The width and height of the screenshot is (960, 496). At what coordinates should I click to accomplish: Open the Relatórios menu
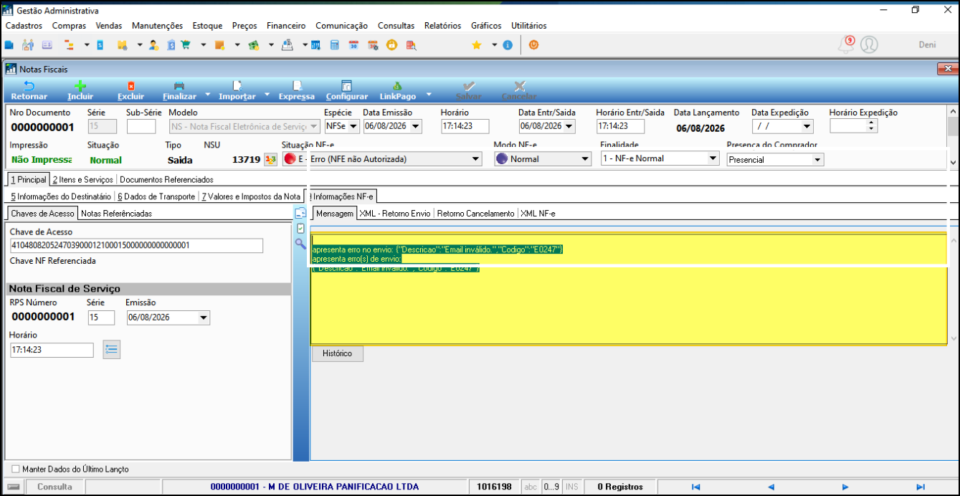(x=442, y=26)
